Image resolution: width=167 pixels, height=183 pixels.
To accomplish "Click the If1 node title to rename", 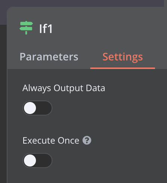I will click(x=46, y=29).
